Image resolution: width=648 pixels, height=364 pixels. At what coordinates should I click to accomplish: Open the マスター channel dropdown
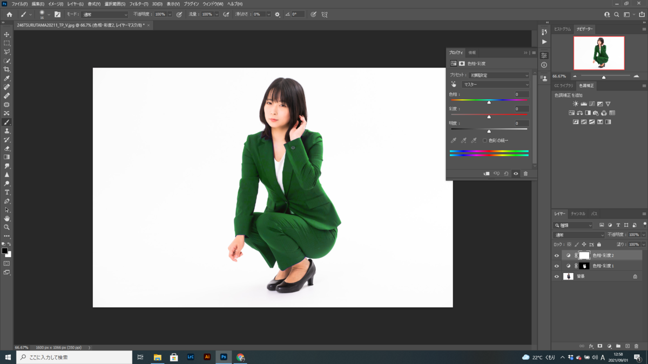pos(495,84)
